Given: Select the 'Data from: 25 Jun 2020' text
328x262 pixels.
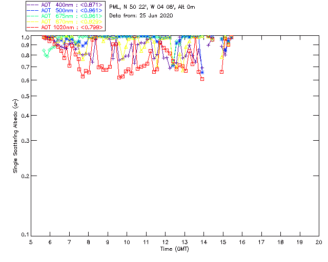Looking at the screenshot, I should [x=141, y=15].
